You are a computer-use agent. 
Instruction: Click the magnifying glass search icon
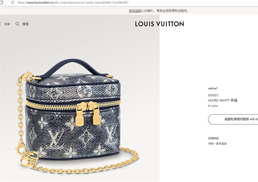click(17, 24)
